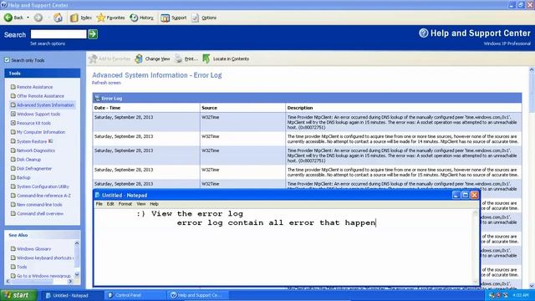The image size is (535, 301).
Task: Minimize the Notepad window
Action: (456, 195)
